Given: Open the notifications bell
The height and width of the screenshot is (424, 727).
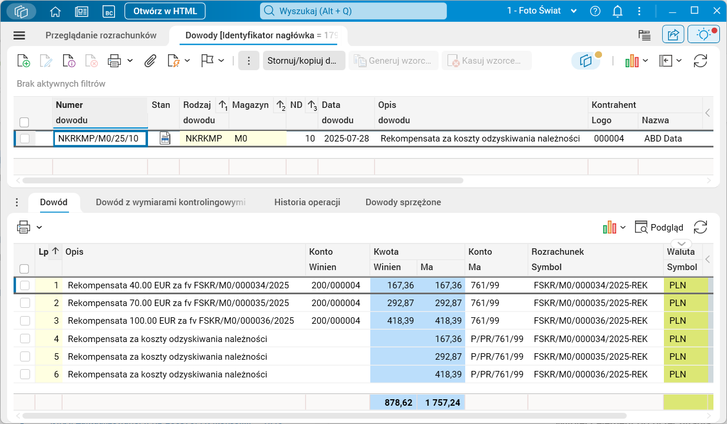Looking at the screenshot, I should (x=617, y=11).
